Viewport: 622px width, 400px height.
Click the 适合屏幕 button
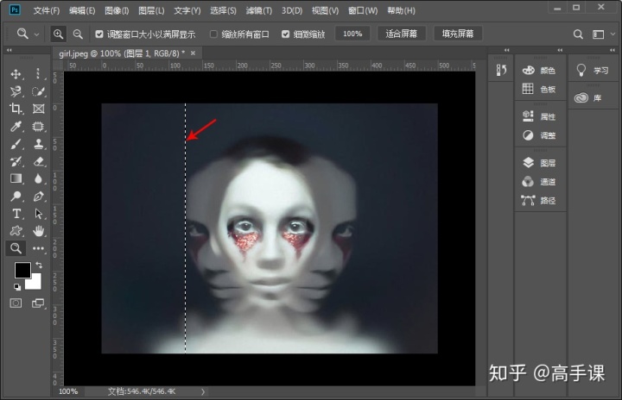[x=402, y=34]
